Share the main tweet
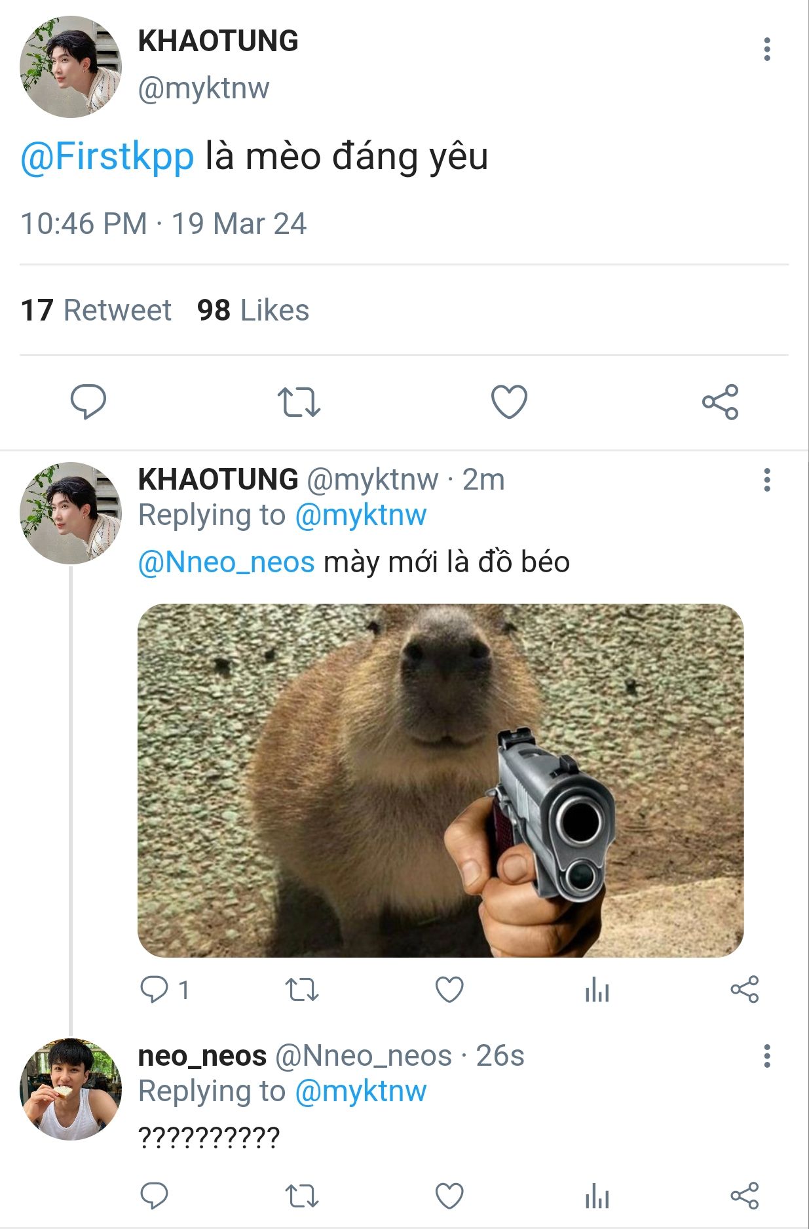This screenshot has height=1229, width=809. click(x=720, y=402)
